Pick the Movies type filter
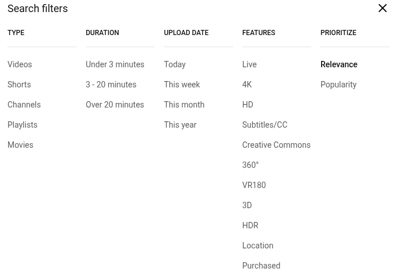The width and height of the screenshot is (393, 276). (x=20, y=145)
